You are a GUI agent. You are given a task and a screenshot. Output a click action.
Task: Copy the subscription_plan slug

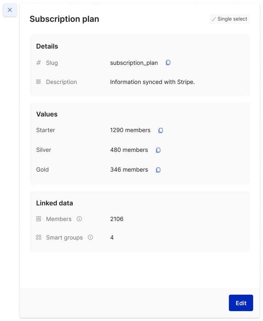coord(168,63)
